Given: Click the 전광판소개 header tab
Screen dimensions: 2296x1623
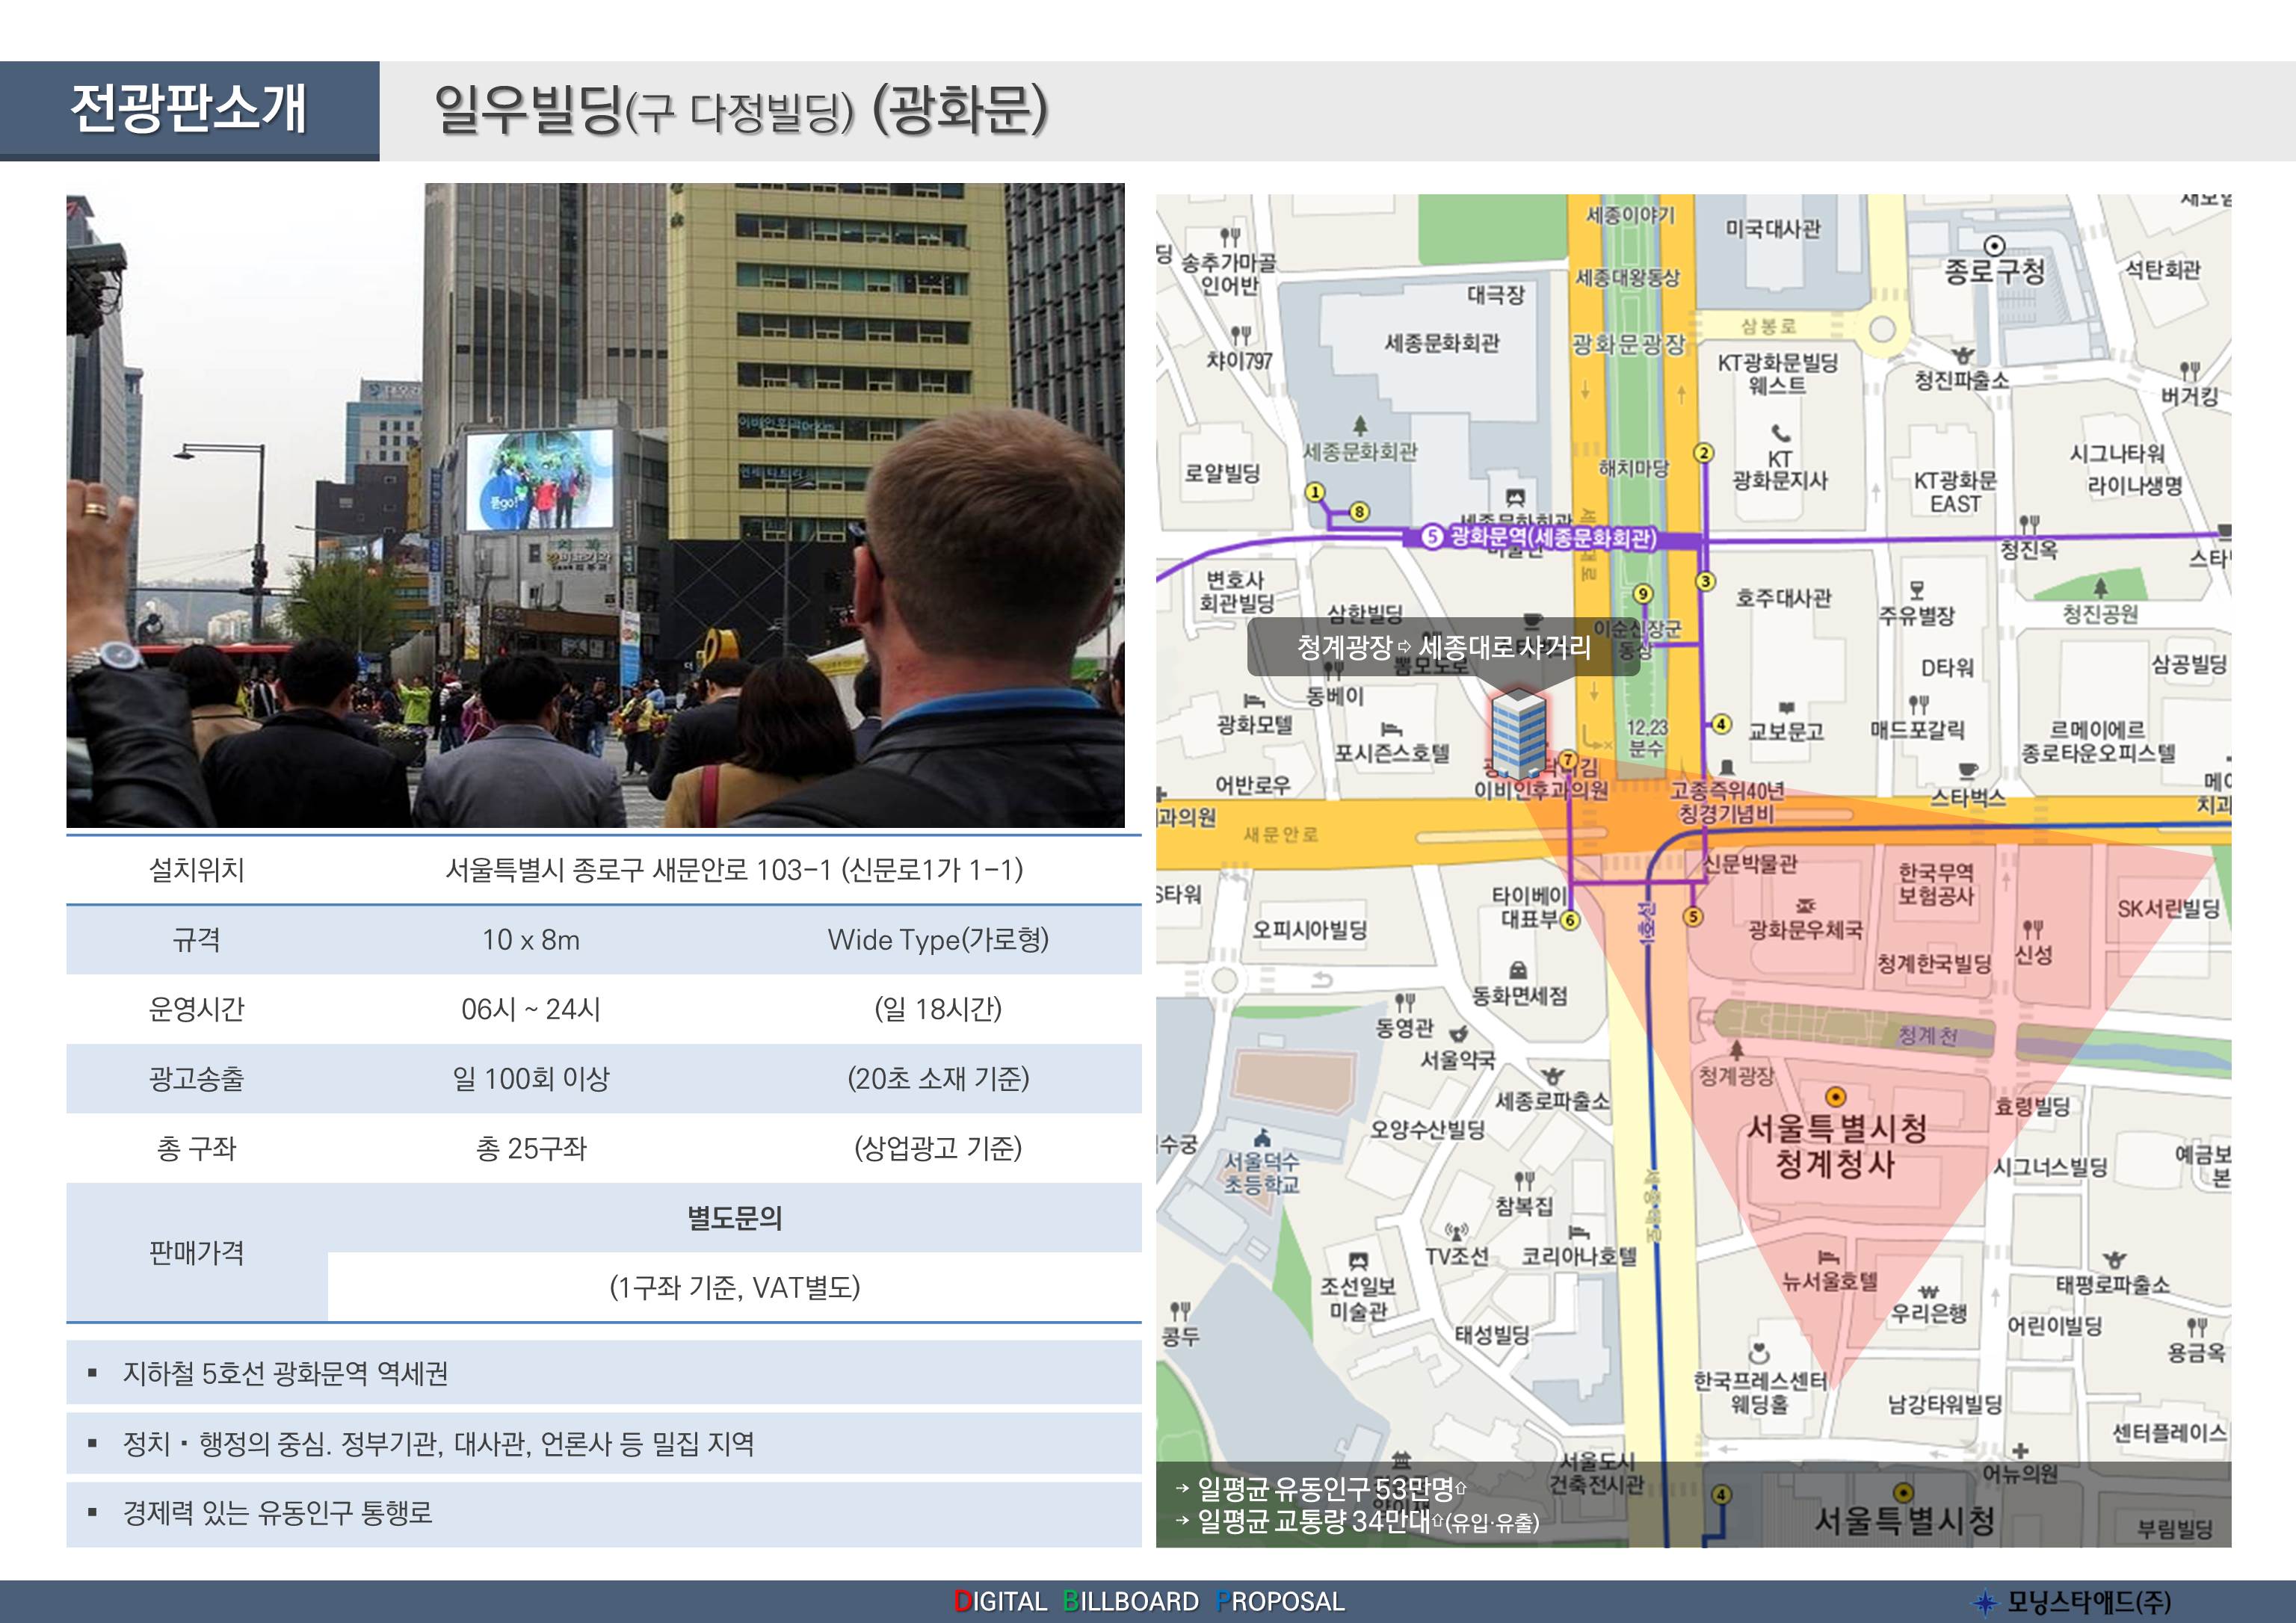Looking at the screenshot, I should (189, 109).
